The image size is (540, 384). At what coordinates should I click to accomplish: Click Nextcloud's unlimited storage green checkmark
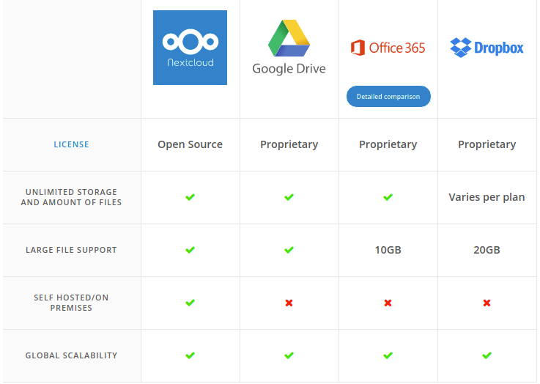pyautogui.click(x=190, y=197)
